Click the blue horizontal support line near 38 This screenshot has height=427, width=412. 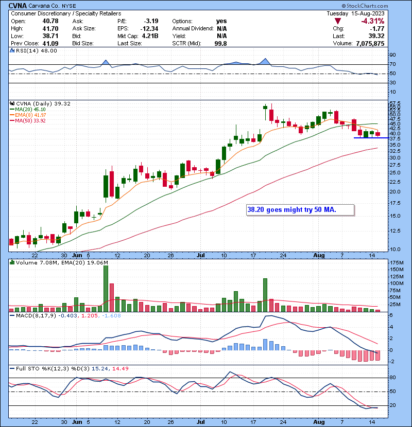pyautogui.click(x=371, y=138)
